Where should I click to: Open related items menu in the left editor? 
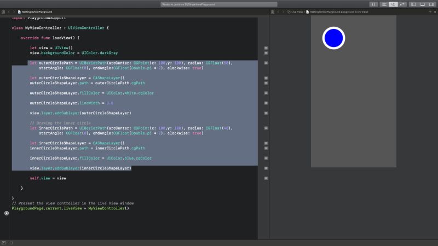[3, 12]
